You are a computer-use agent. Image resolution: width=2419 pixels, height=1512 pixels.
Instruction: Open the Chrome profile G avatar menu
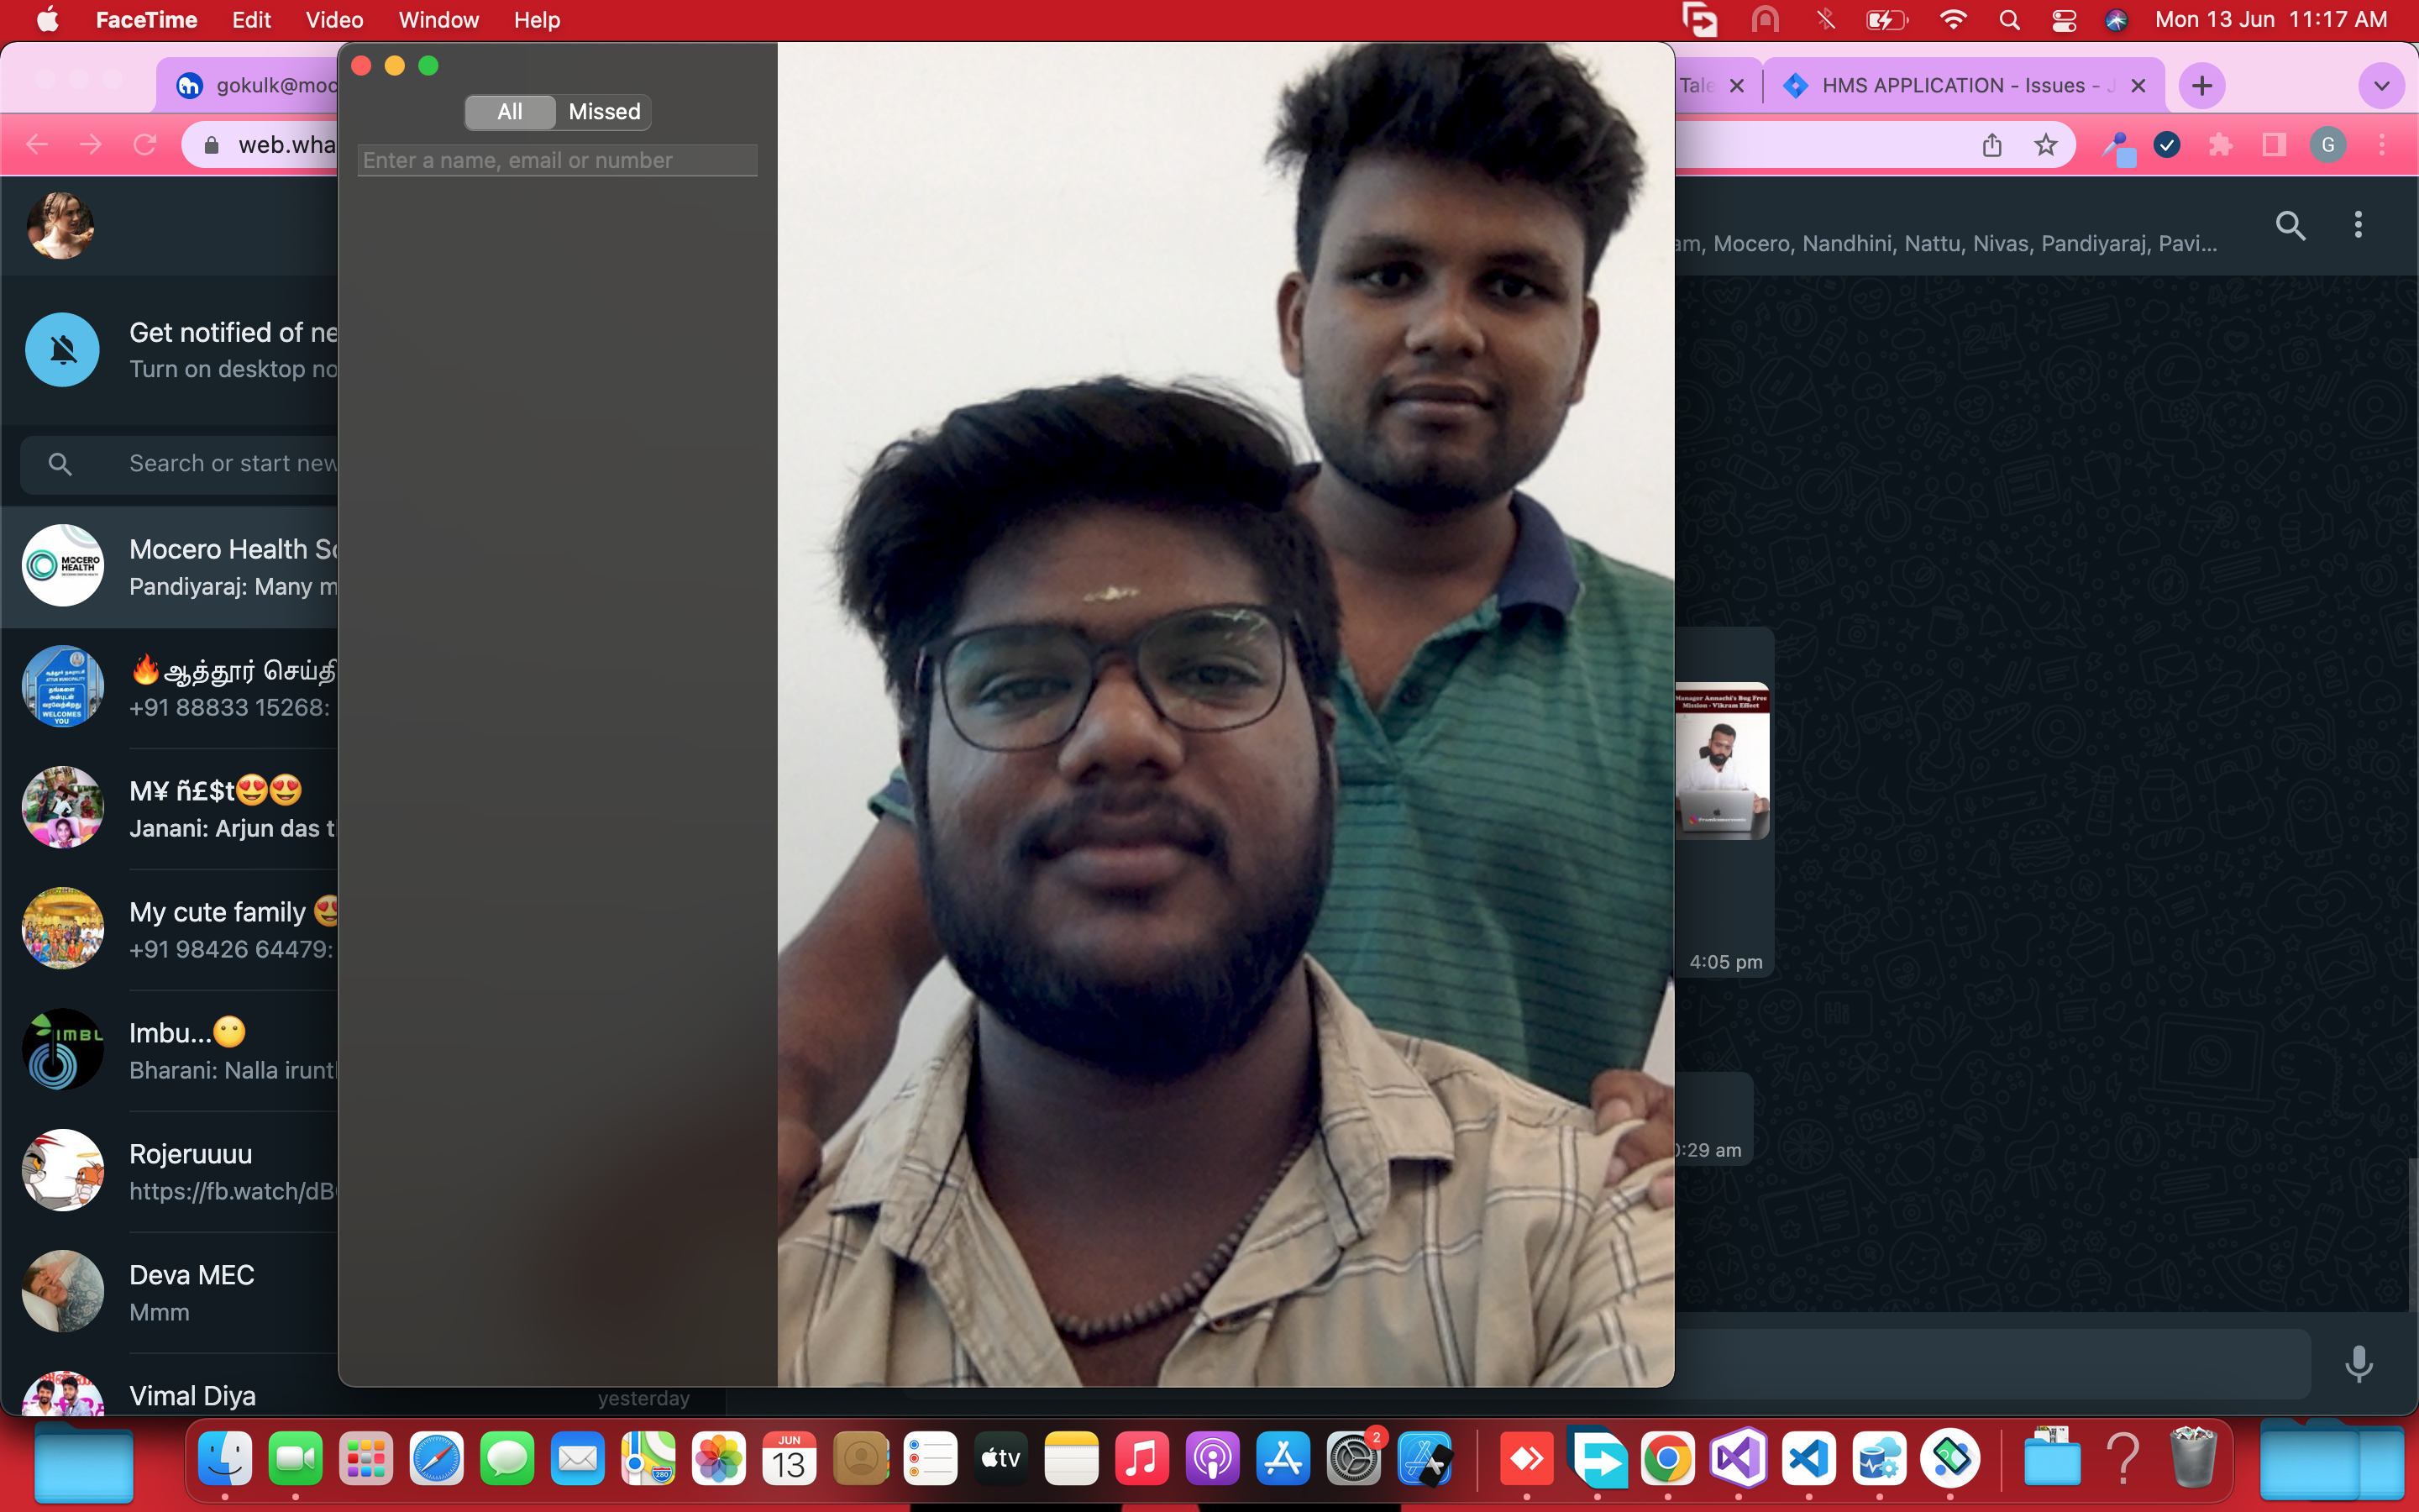tap(2328, 145)
